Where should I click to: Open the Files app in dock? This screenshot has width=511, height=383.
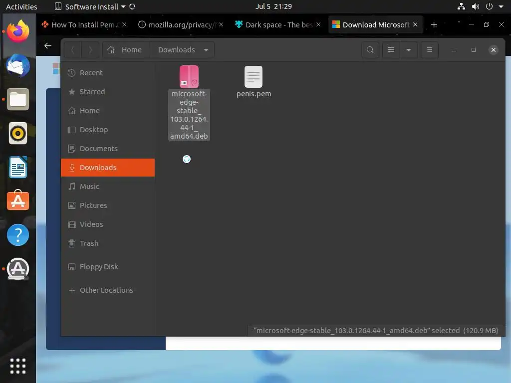[18, 99]
